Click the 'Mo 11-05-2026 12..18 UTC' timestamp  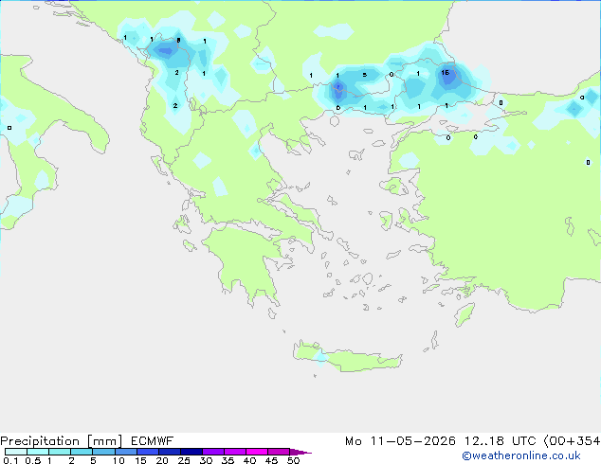pos(441,441)
